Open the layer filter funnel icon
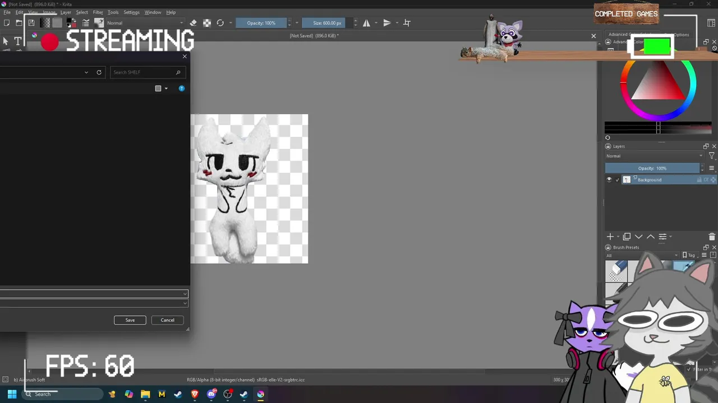Viewport: 718px width, 403px height. click(712, 156)
